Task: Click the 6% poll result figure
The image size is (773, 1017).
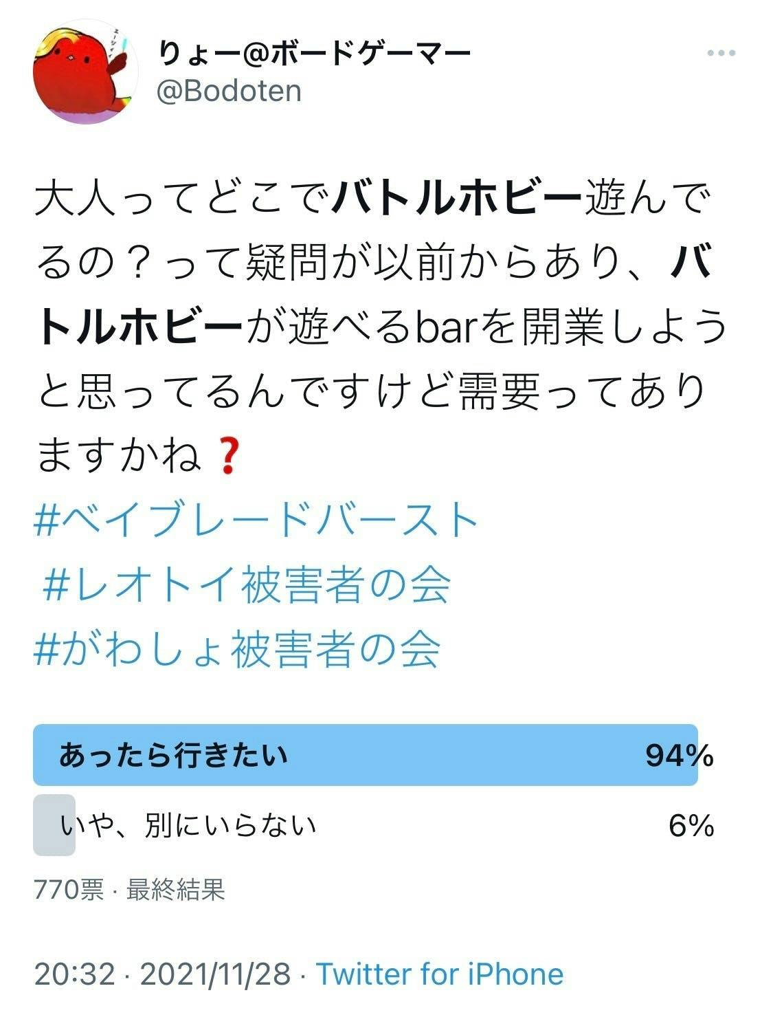Action: 691,825
